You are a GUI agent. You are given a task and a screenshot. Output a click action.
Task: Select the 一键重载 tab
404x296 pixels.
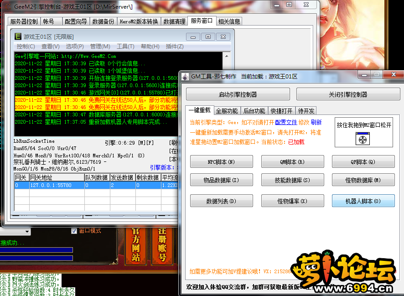tap(200, 110)
